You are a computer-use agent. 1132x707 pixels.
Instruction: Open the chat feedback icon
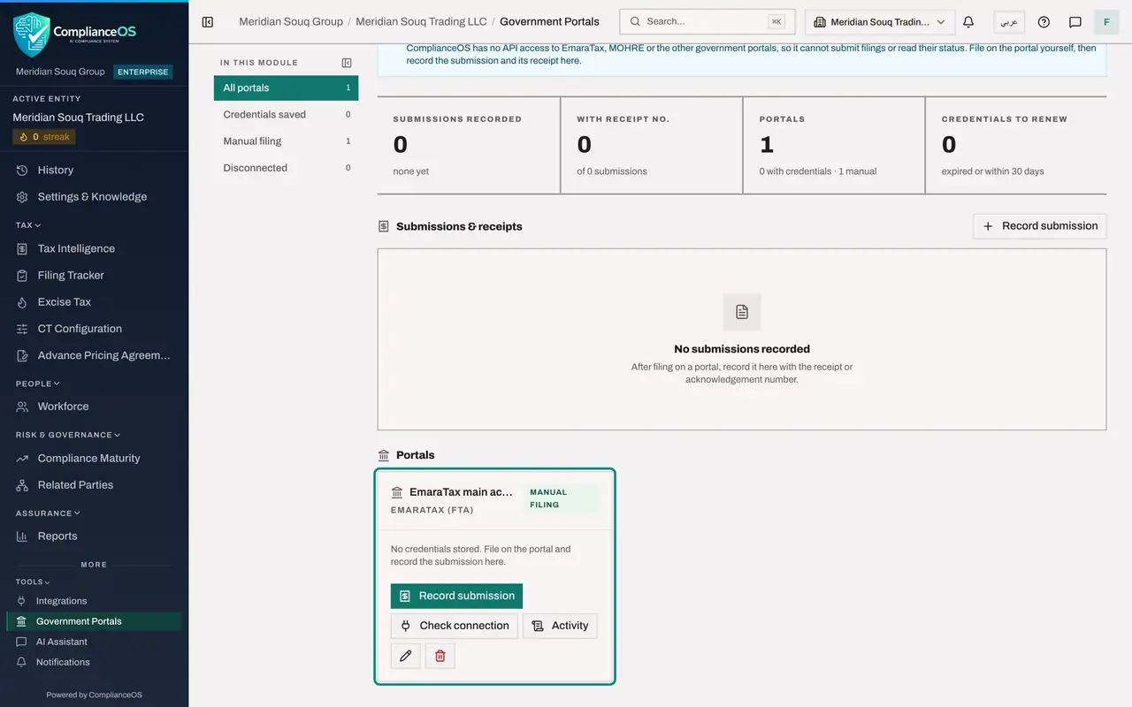[x=1075, y=22]
